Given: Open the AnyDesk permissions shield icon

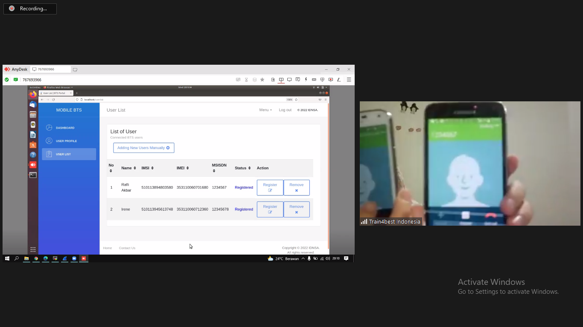Looking at the screenshot, I should [322, 80].
